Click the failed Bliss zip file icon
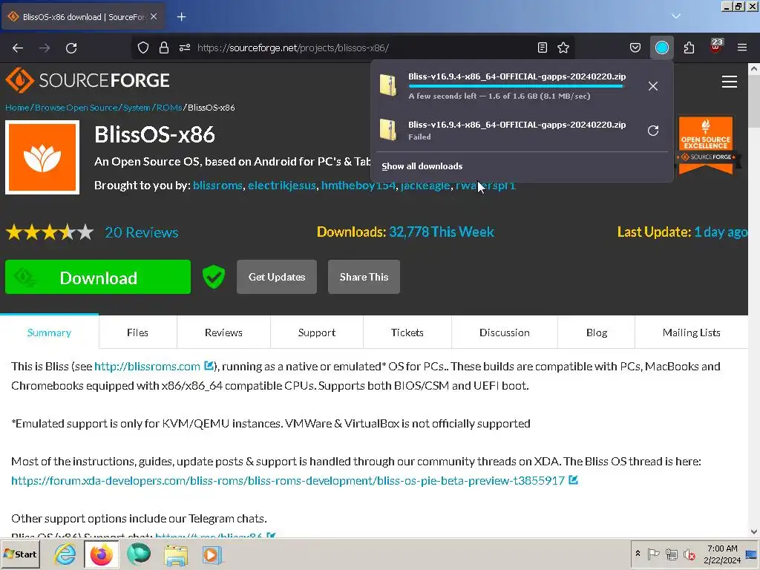The height and width of the screenshot is (570, 760). (x=388, y=130)
